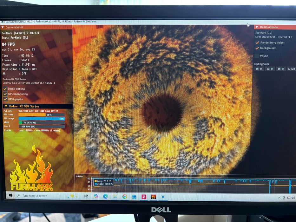Viewport: 296px width, 222px height.
Task: Click the GPU stress test - OpenGL 3.2 text
Action: tap(273, 37)
